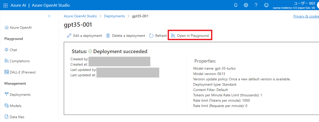
Task: Click the gpt35-001 page heading
Action: pyautogui.click(x=78, y=25)
